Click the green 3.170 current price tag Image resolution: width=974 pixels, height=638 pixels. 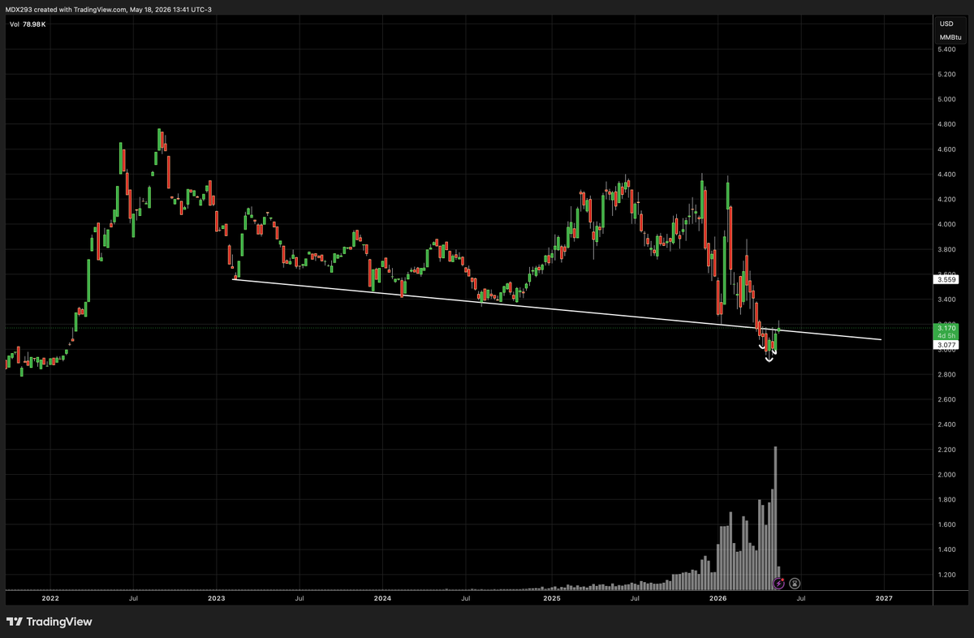click(947, 330)
